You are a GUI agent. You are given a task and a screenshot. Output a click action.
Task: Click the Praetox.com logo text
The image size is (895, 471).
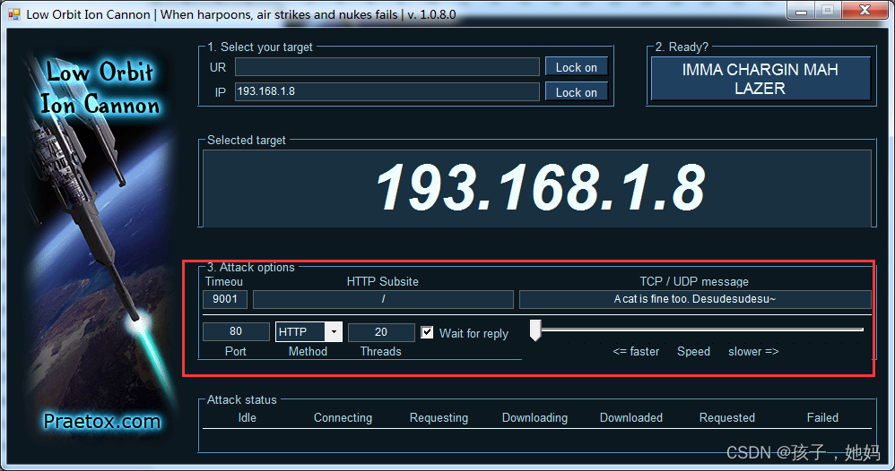102,422
